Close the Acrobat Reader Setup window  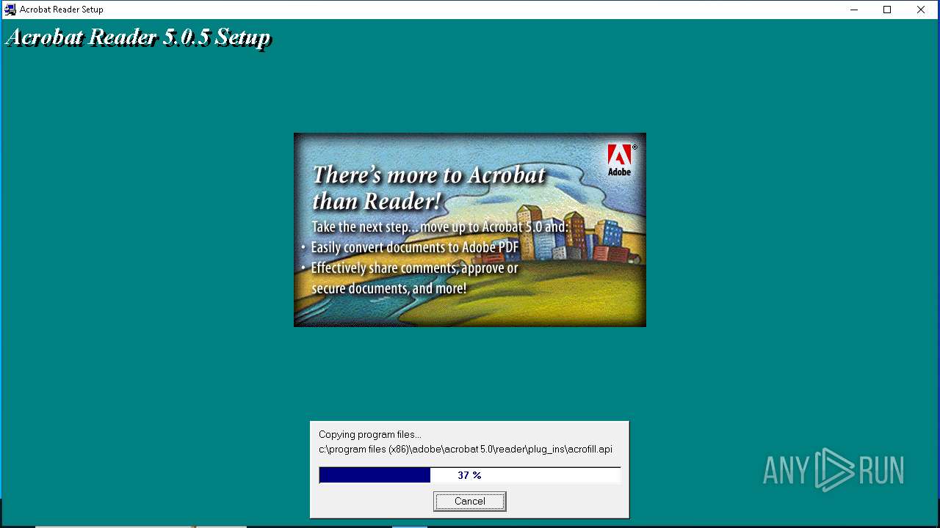(x=921, y=10)
